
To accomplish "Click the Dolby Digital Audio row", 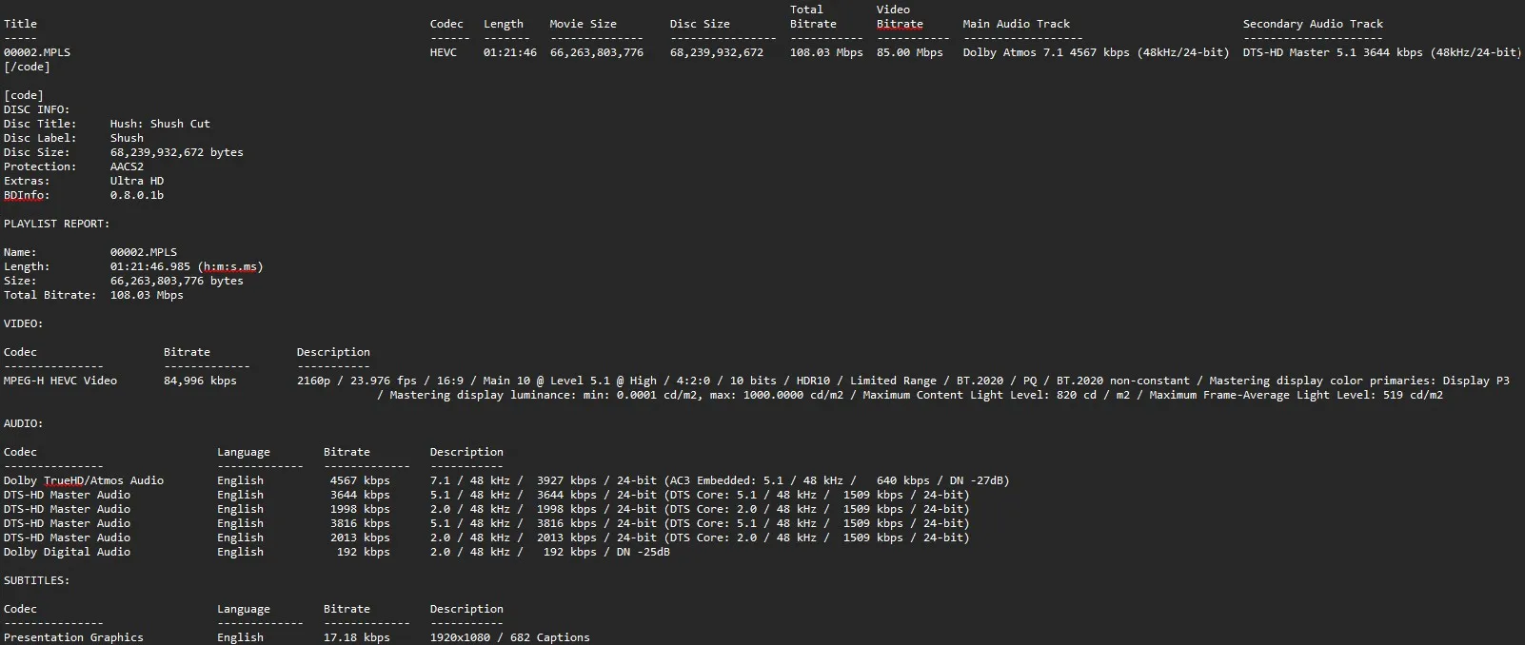I will pos(67,552).
